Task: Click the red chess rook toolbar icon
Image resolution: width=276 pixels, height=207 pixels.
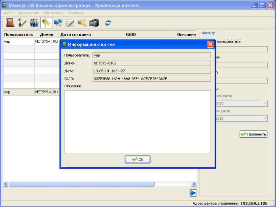Action: [x=10, y=23]
